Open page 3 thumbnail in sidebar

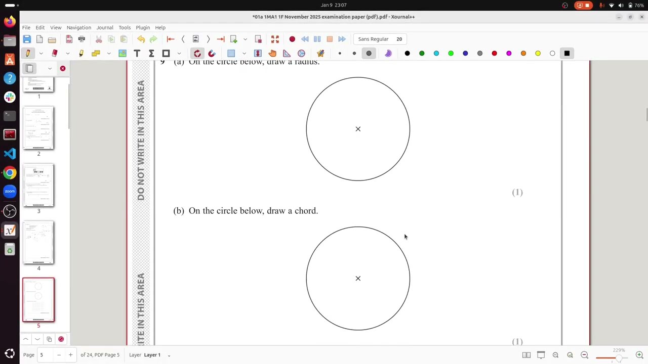pos(38,185)
